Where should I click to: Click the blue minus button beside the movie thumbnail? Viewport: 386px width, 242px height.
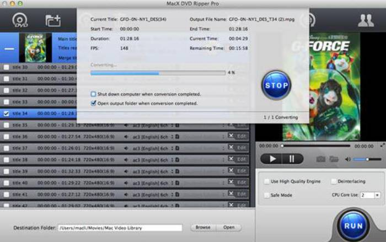[x=9, y=48]
